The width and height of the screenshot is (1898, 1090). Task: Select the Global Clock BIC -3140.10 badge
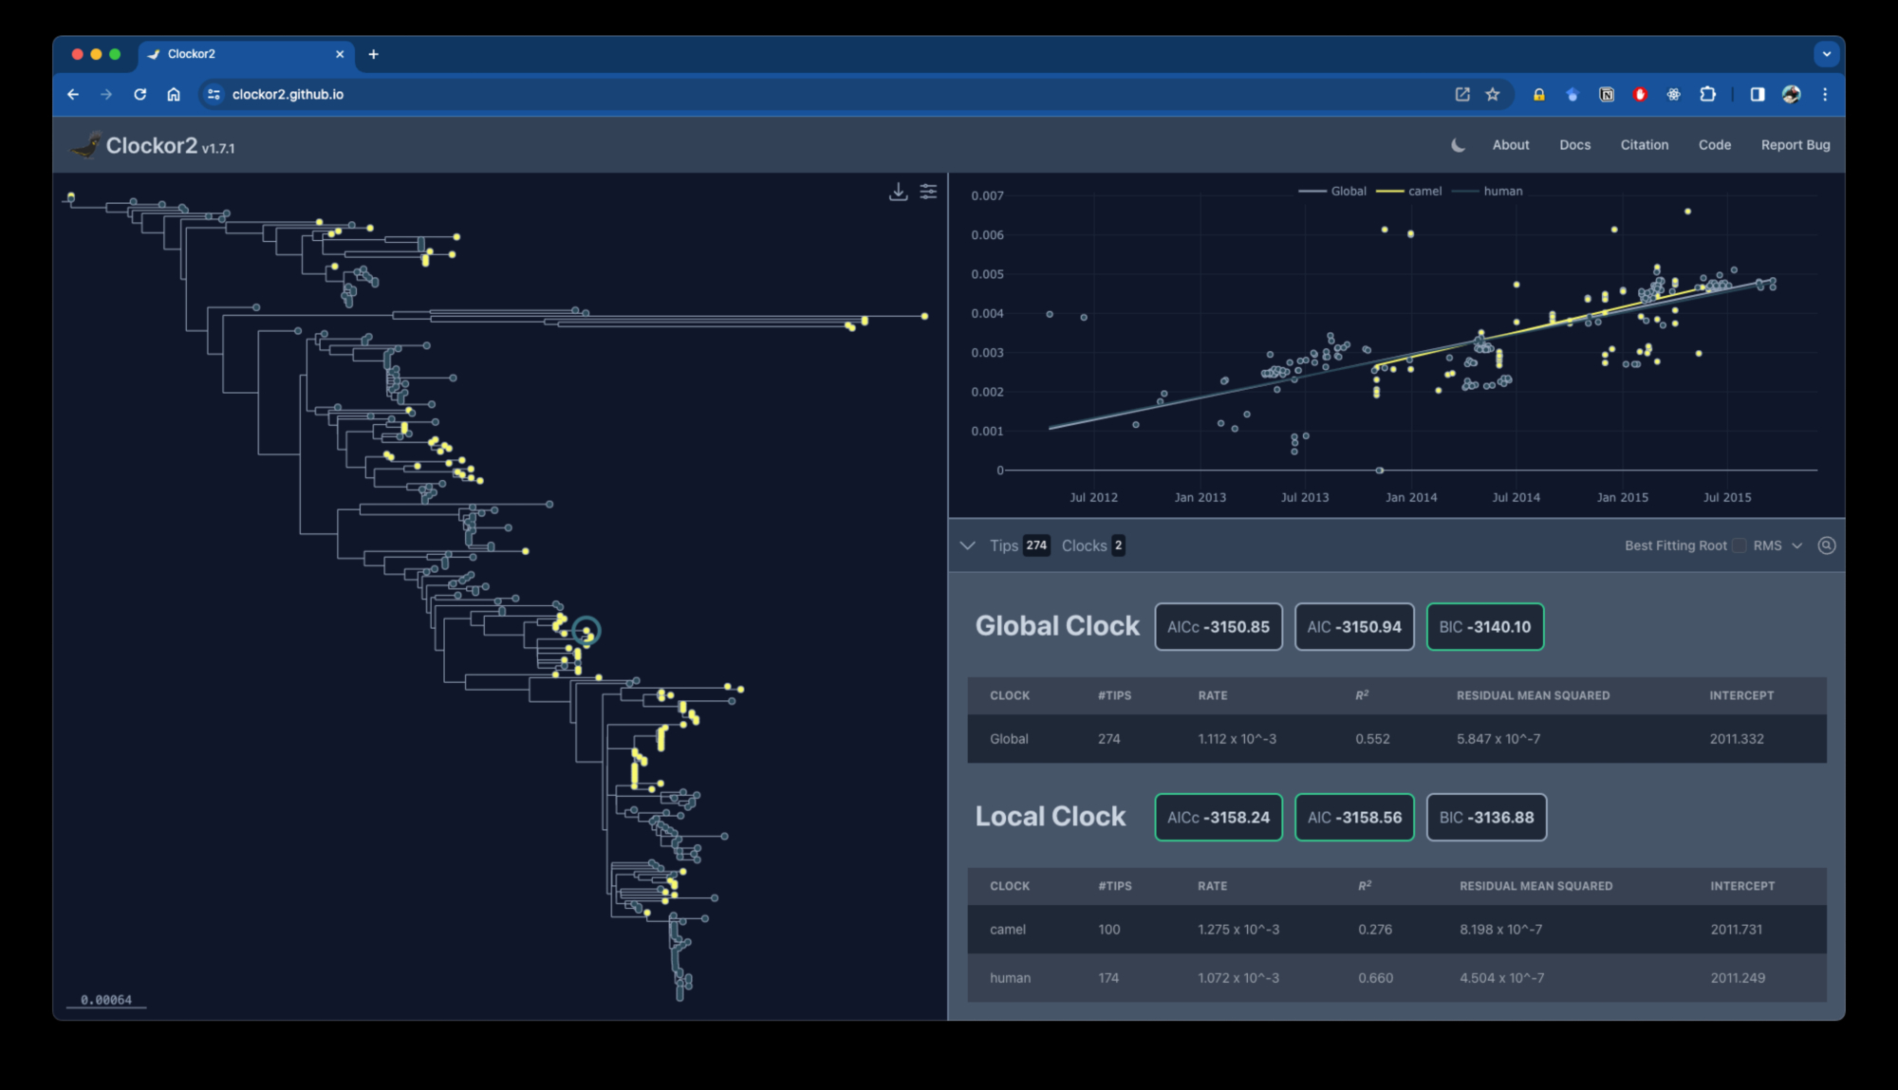click(1484, 627)
